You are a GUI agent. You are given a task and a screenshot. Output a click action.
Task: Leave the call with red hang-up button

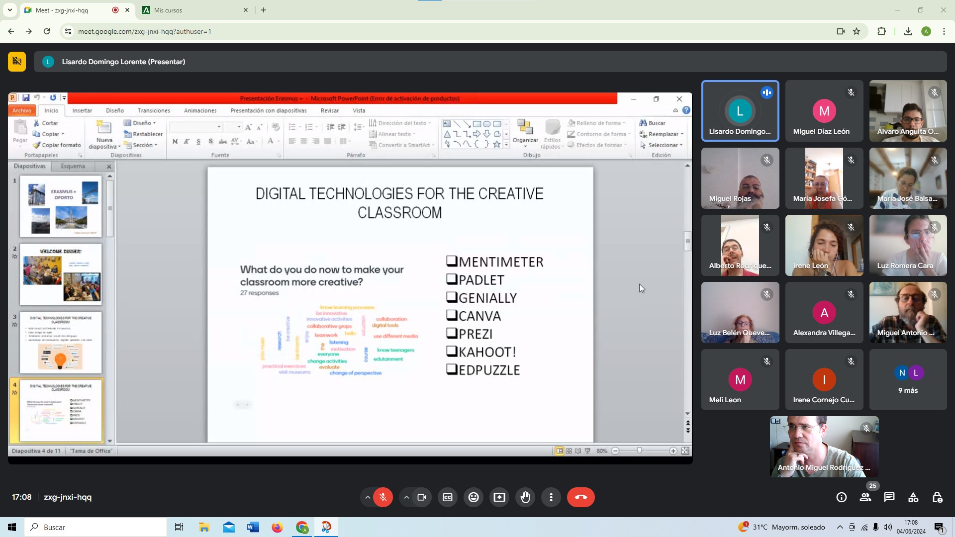(581, 497)
